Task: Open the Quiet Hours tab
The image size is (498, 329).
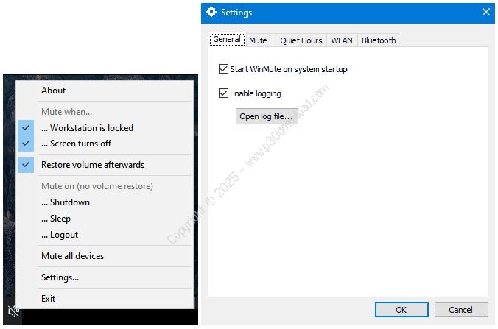Action: (301, 40)
